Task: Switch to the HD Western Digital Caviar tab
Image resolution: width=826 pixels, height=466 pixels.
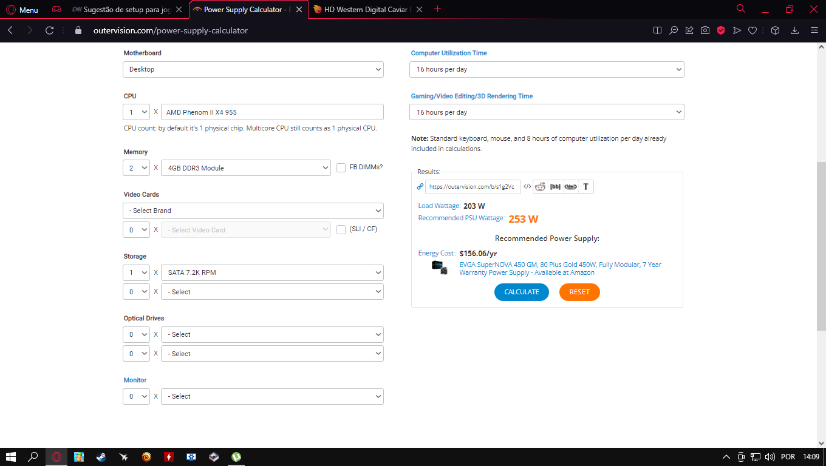Action: [367, 10]
